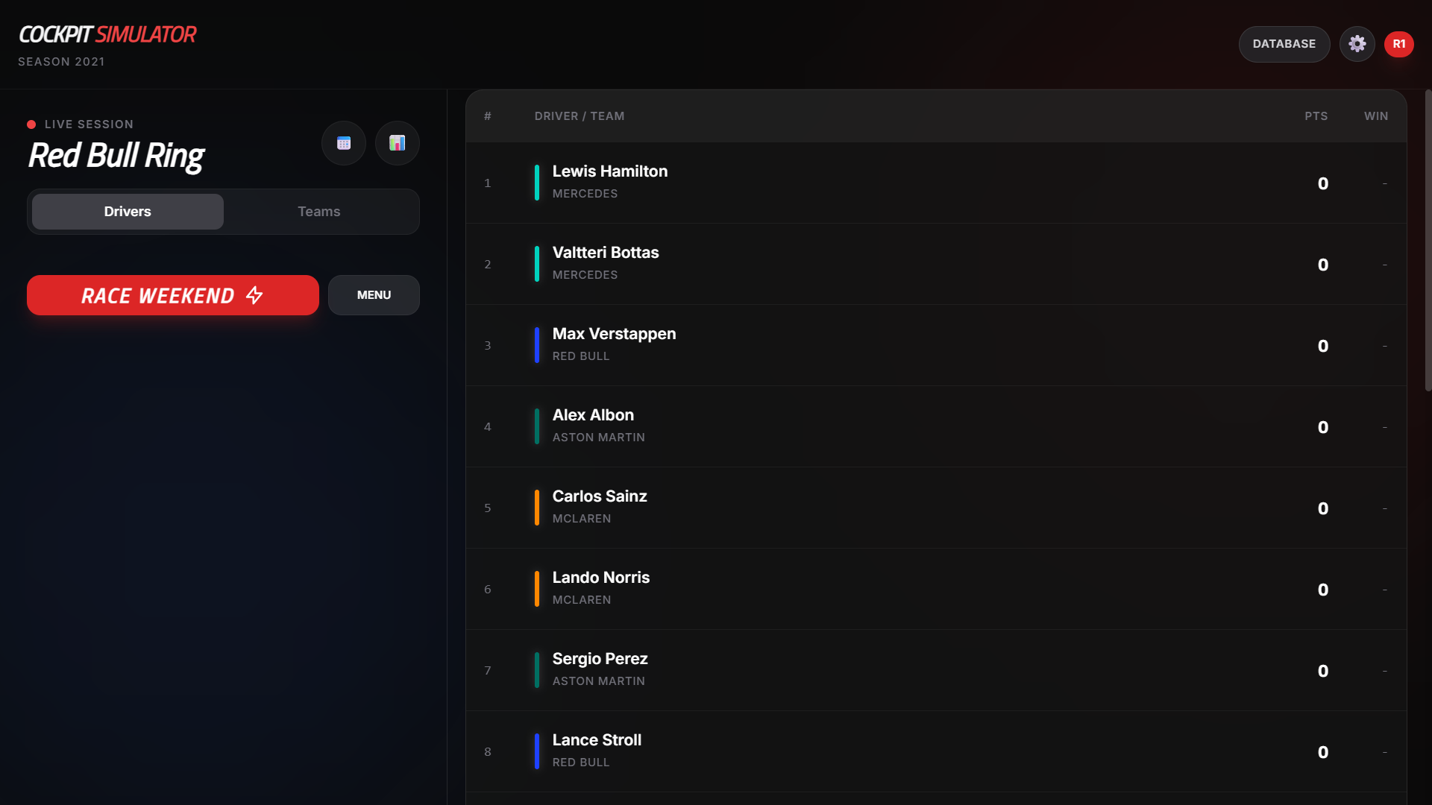Open the settings gear icon
The width and height of the screenshot is (1432, 805).
point(1357,44)
